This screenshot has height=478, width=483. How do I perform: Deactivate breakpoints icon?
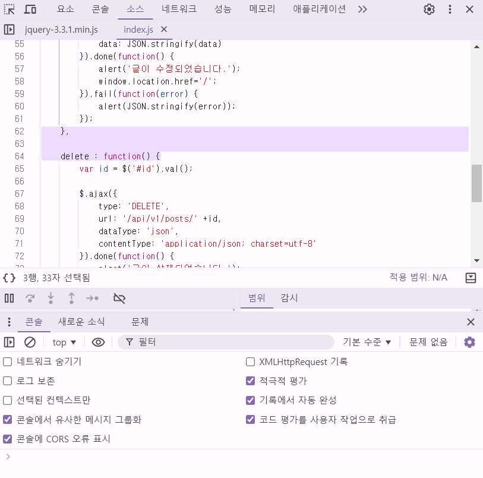pos(119,298)
